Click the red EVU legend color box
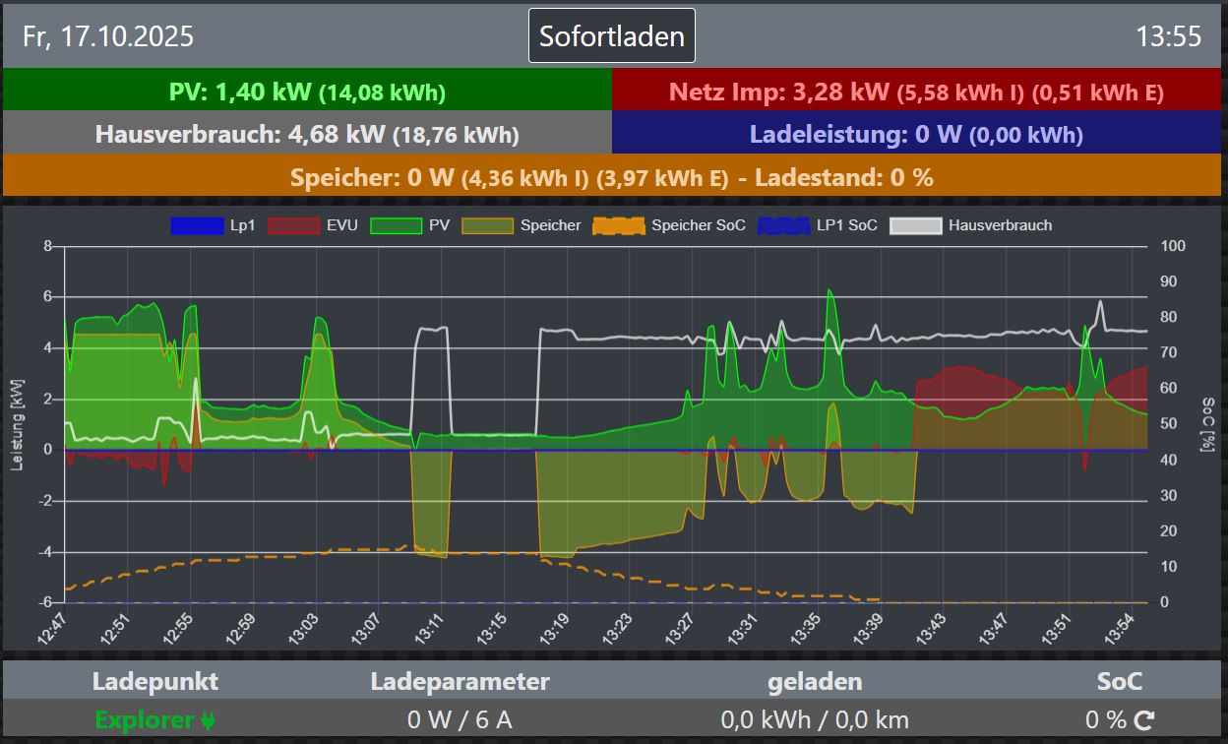 click(x=294, y=225)
